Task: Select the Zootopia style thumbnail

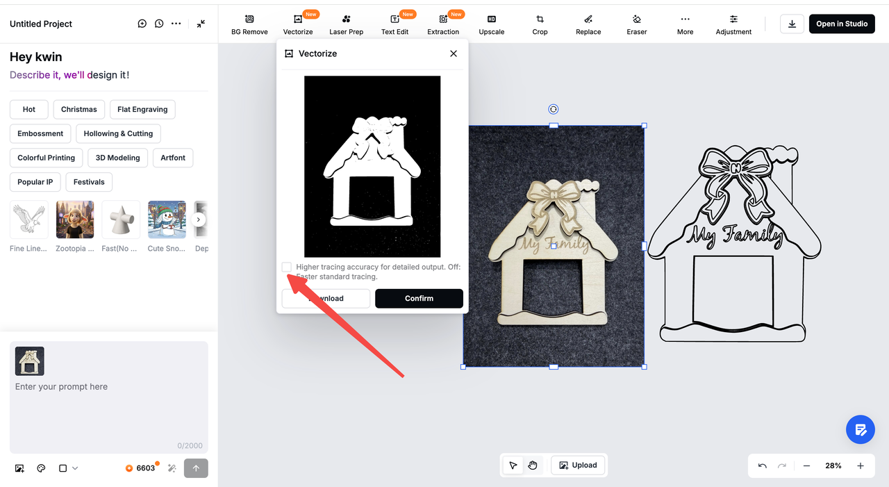Action: click(75, 220)
